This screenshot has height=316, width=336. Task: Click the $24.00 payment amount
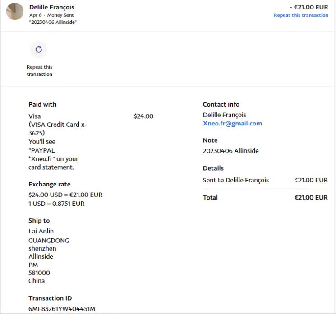click(143, 116)
